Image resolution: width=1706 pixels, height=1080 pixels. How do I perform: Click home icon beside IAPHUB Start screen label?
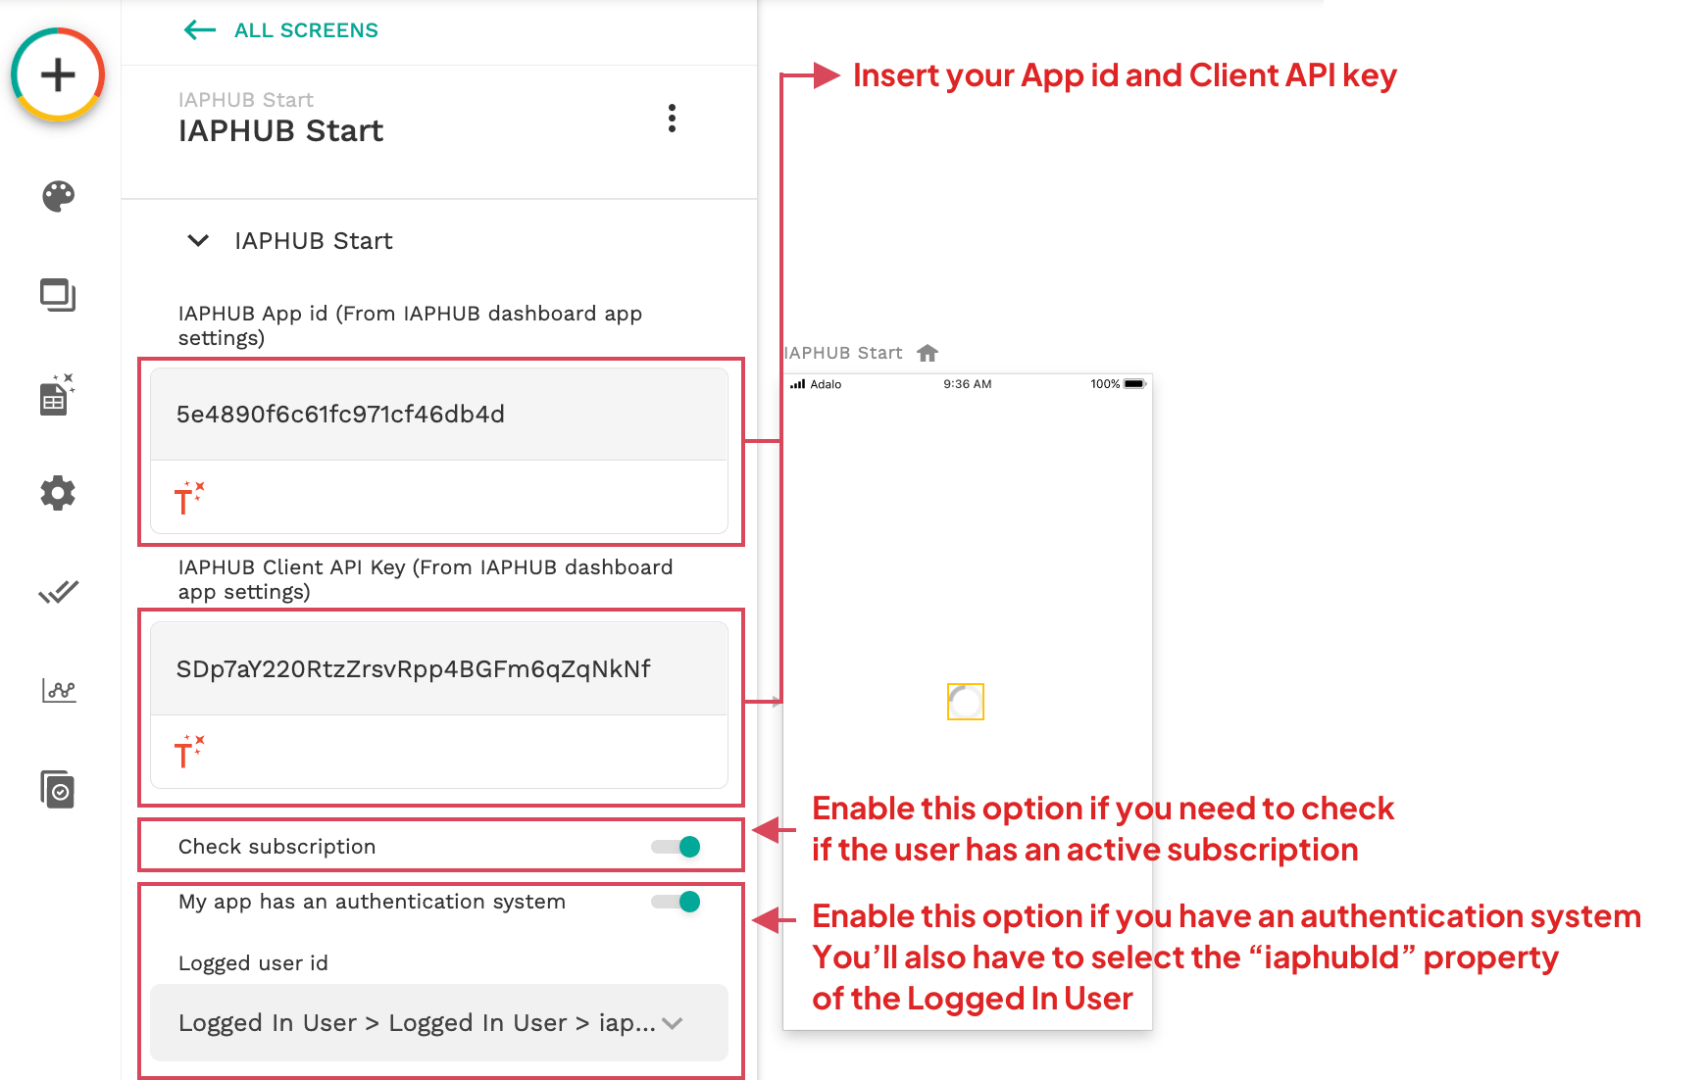click(x=928, y=353)
